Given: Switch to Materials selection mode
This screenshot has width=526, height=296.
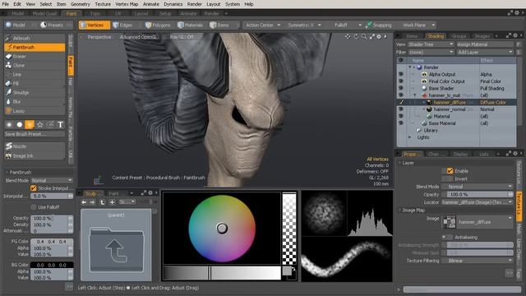Looking at the screenshot, I should [190, 25].
